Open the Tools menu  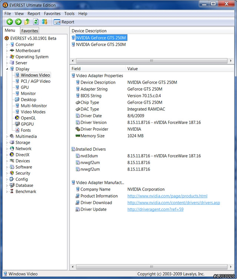click(69, 14)
